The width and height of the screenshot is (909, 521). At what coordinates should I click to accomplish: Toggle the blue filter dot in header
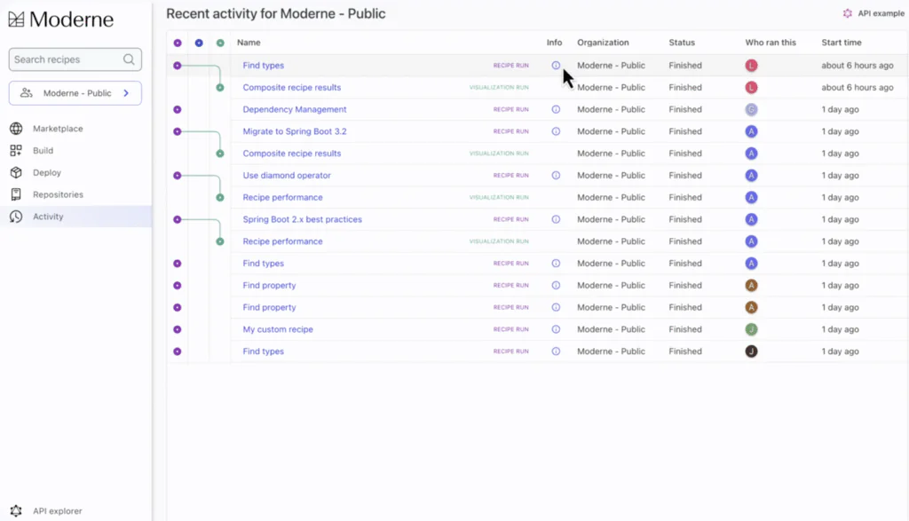pos(199,43)
